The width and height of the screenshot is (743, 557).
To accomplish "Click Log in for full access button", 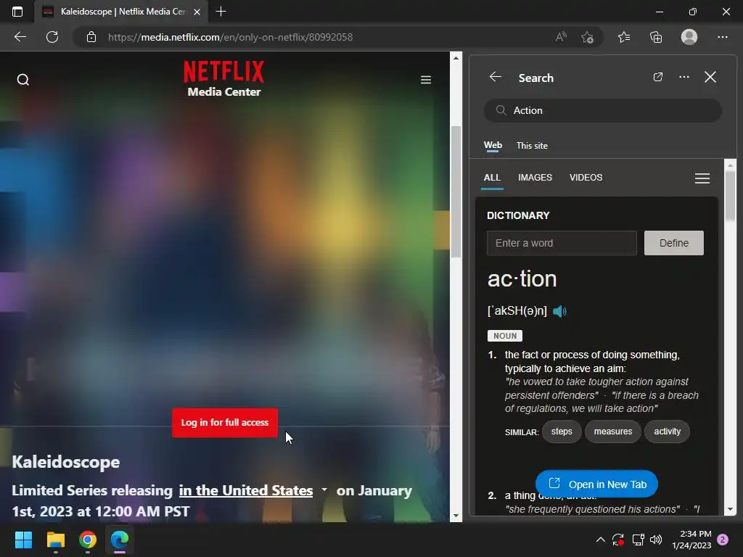I will click(225, 423).
